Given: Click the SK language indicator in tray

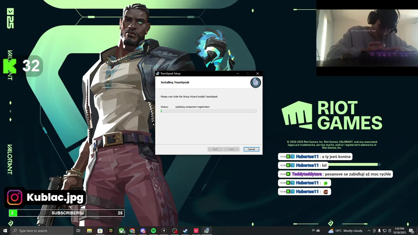Looking at the screenshot, I should [313, 230].
